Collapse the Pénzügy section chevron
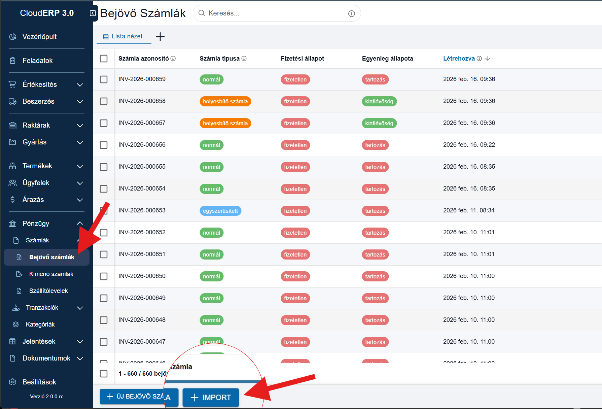The width and height of the screenshot is (602, 409). click(x=80, y=224)
